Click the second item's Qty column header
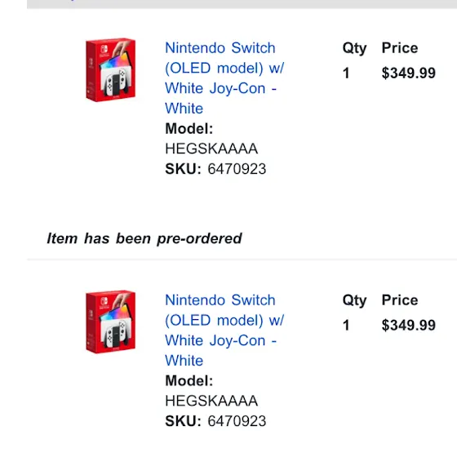Image resolution: width=457 pixels, height=457 pixels. click(354, 300)
